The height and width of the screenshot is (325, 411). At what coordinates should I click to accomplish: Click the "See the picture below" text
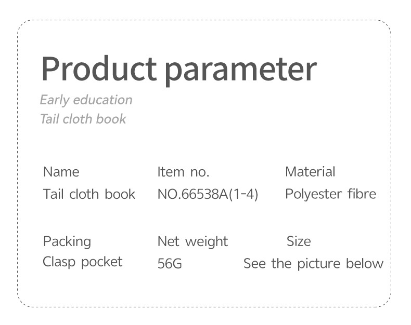coord(313,264)
